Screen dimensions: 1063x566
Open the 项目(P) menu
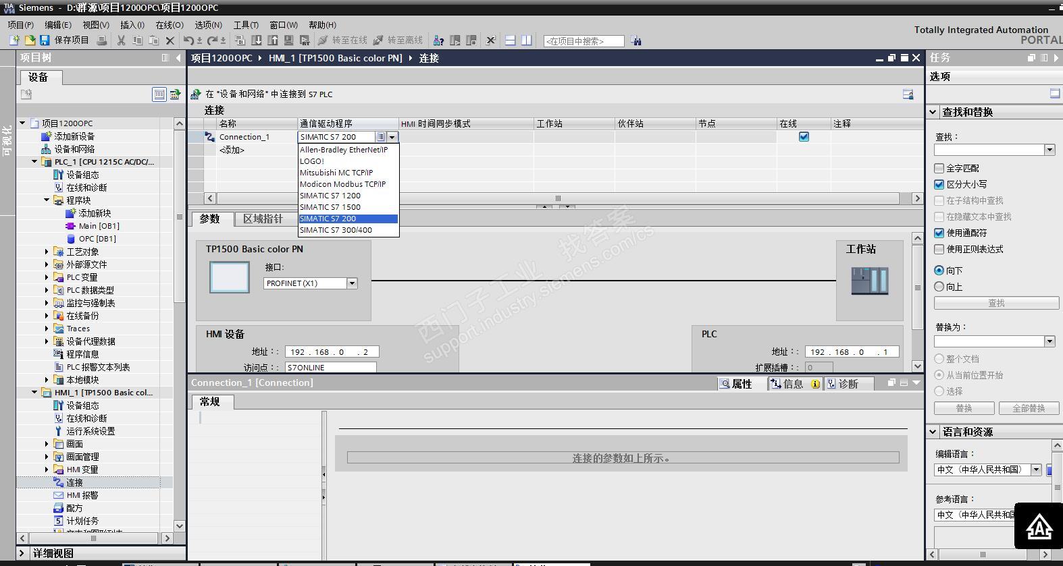(x=21, y=25)
